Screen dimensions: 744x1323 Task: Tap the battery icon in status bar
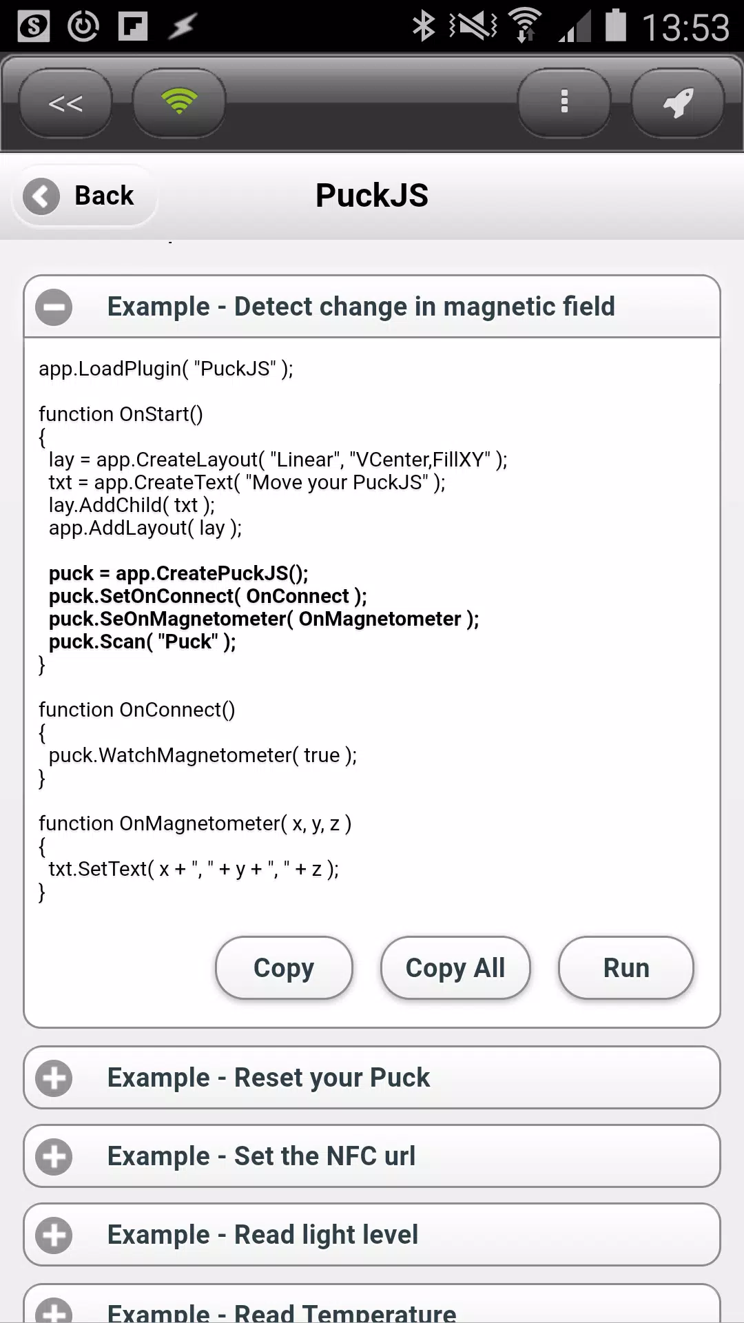click(615, 26)
